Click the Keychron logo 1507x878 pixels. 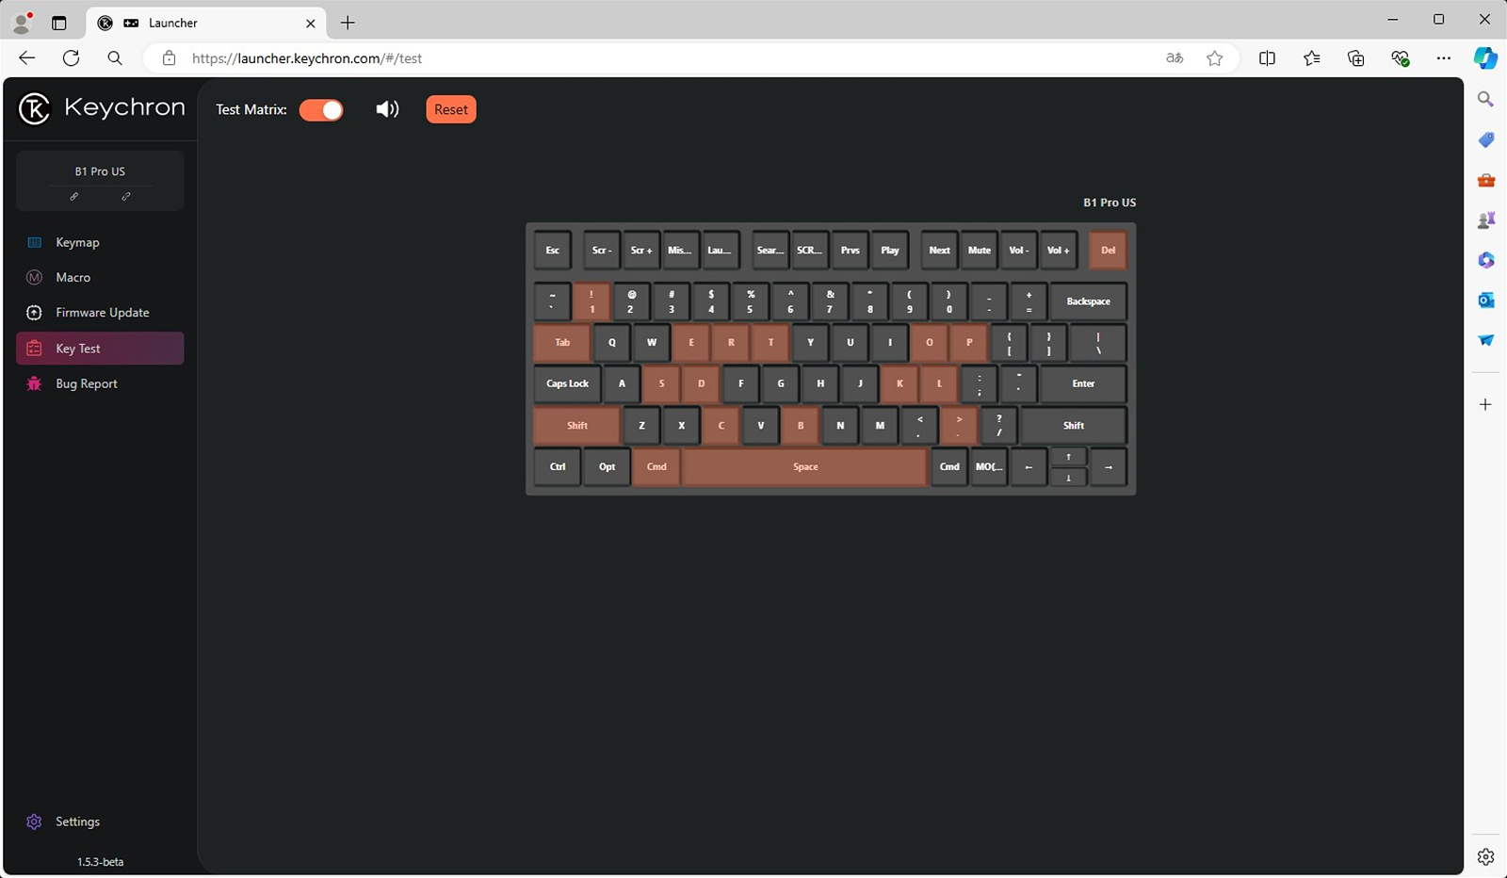coord(102,108)
